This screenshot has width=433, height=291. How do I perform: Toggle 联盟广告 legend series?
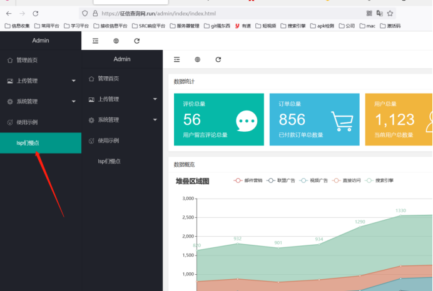pyautogui.click(x=281, y=180)
